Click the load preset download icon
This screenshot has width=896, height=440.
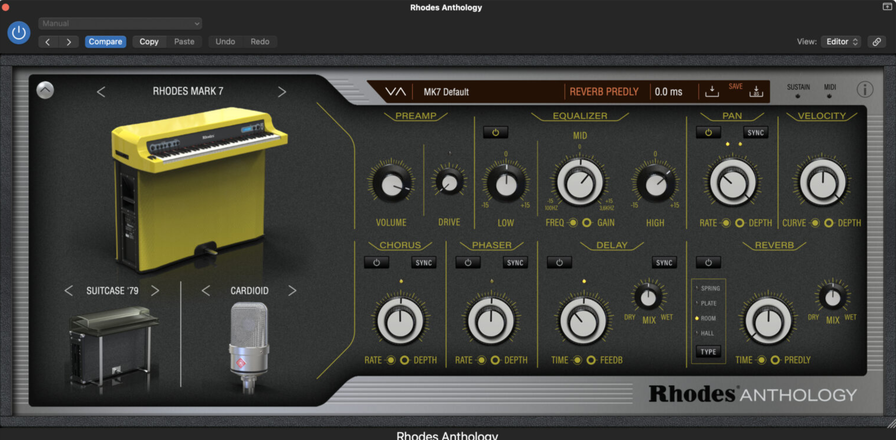[712, 91]
